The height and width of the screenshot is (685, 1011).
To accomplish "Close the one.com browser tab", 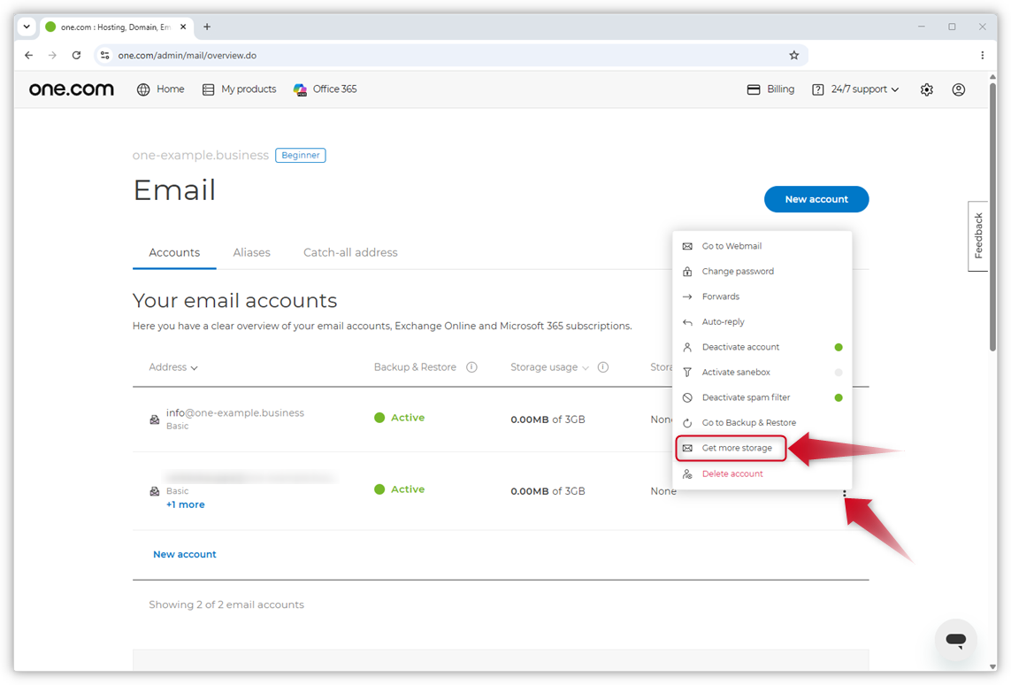I will click(183, 27).
